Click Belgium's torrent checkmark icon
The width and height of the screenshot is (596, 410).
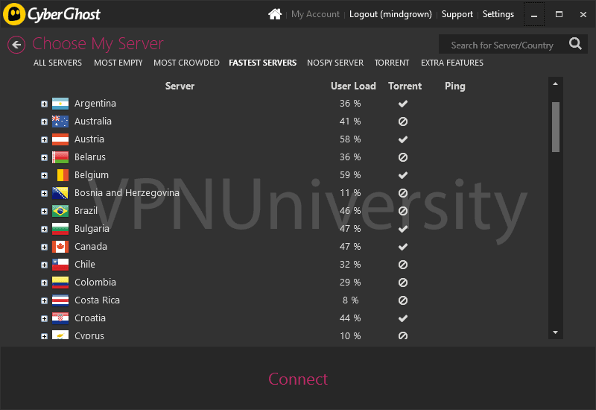tap(403, 175)
